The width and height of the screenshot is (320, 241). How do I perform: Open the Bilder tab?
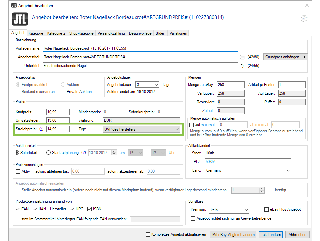(160, 33)
